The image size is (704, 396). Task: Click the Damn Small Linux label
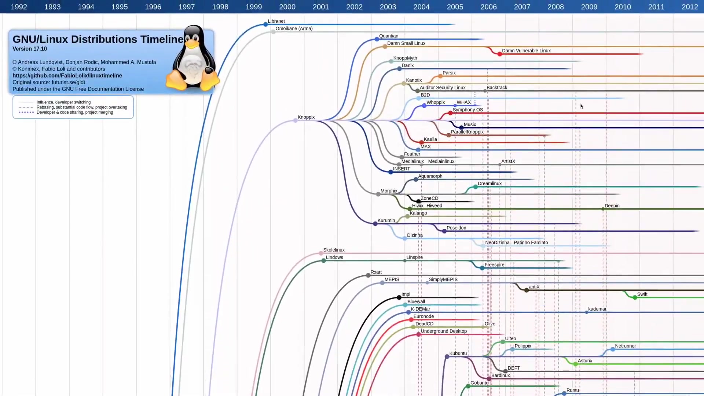[x=406, y=43]
